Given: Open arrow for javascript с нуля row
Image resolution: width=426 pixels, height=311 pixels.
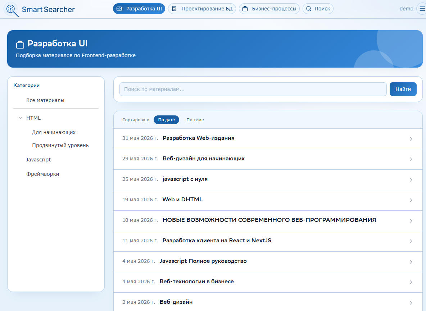Looking at the screenshot, I should (411, 180).
